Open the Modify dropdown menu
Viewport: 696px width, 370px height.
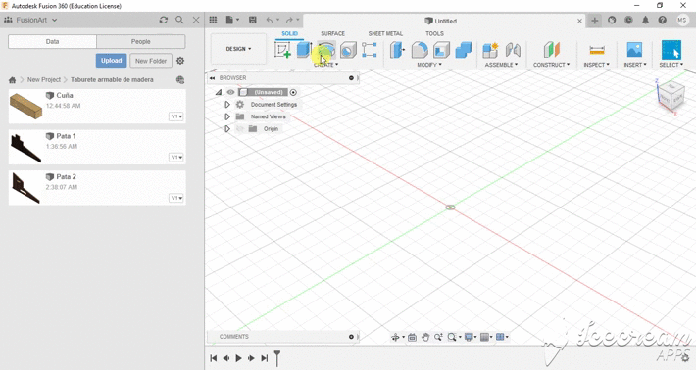click(428, 65)
